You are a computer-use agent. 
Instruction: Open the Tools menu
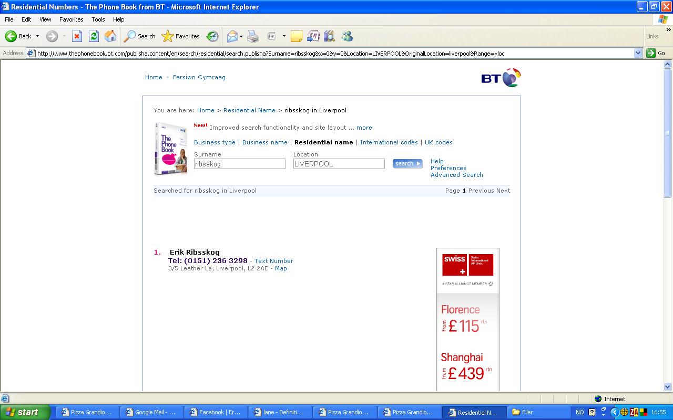[98, 19]
